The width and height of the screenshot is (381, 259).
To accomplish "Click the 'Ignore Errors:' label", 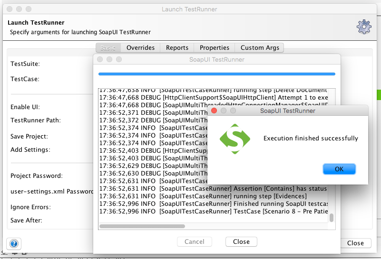I will point(30,207).
